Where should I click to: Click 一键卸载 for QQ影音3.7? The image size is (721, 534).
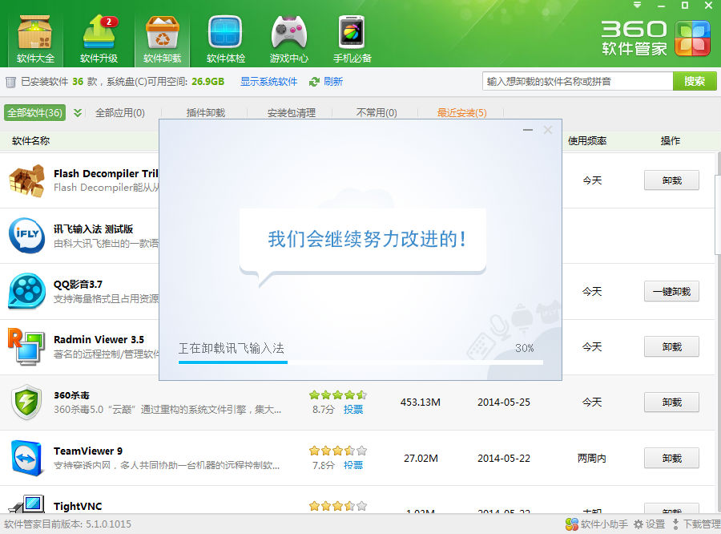click(671, 291)
